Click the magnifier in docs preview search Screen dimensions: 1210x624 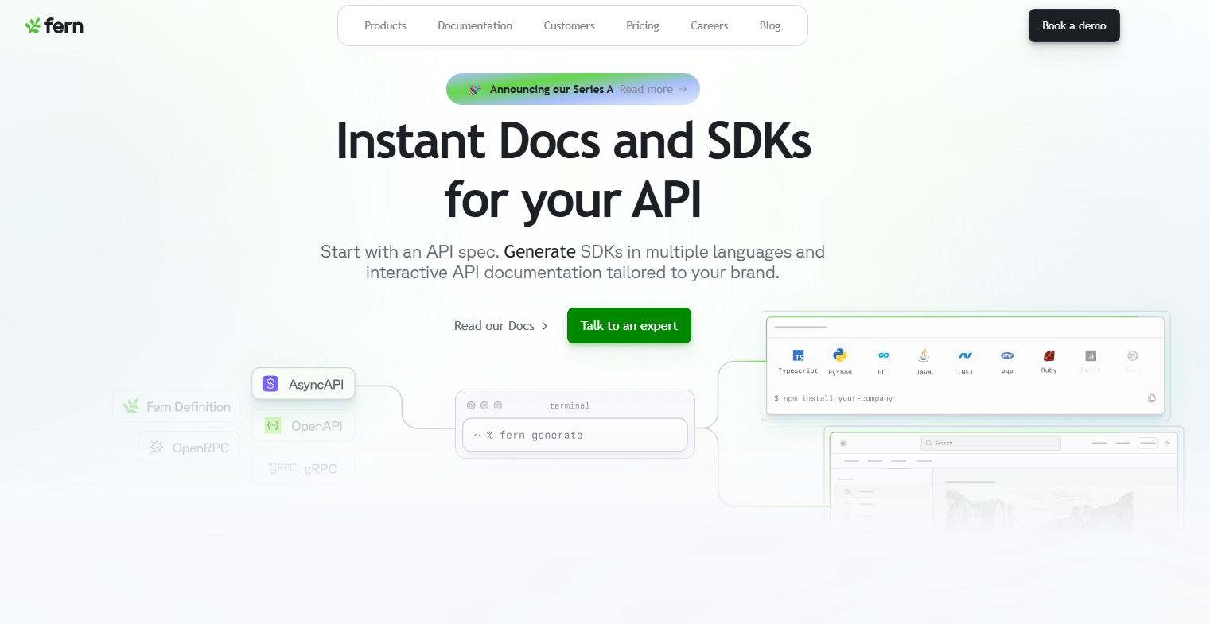(928, 443)
